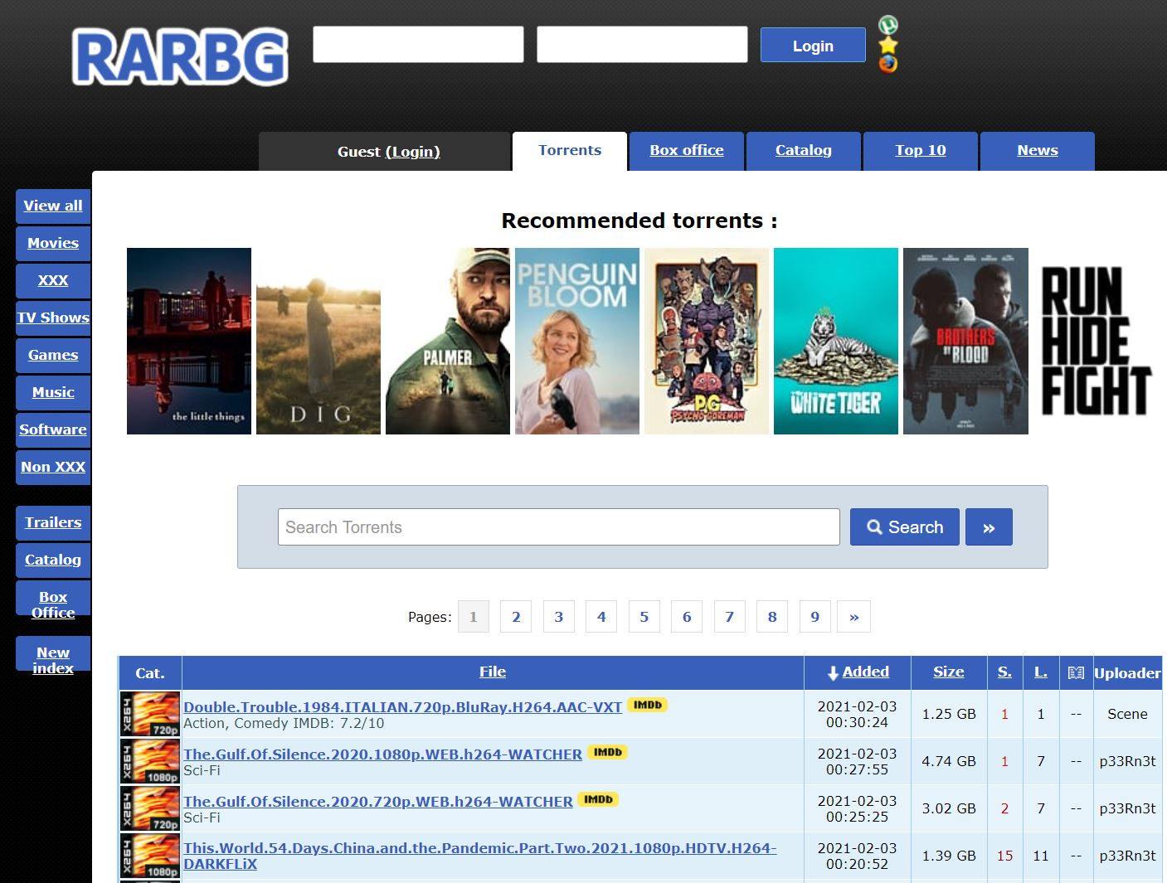The image size is (1167, 883).
Task: Open the Catalog tab in top navigation
Action: point(804,151)
